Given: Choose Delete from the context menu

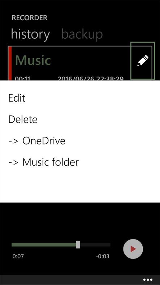Looking at the screenshot, I should [23, 119].
